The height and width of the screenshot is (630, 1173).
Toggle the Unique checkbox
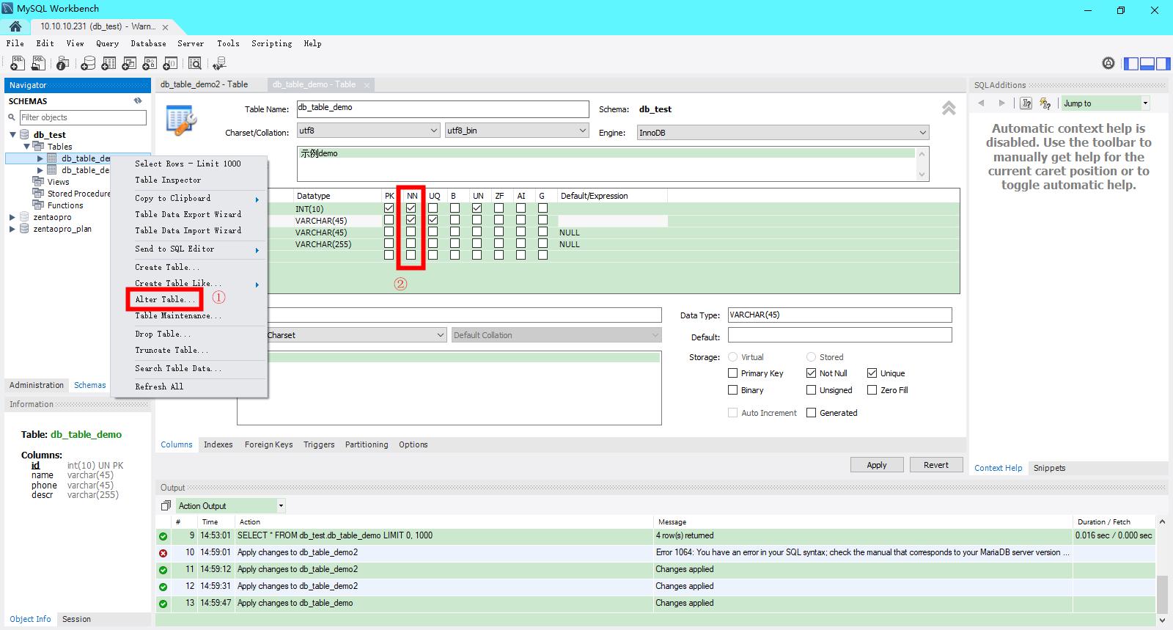tap(872, 373)
